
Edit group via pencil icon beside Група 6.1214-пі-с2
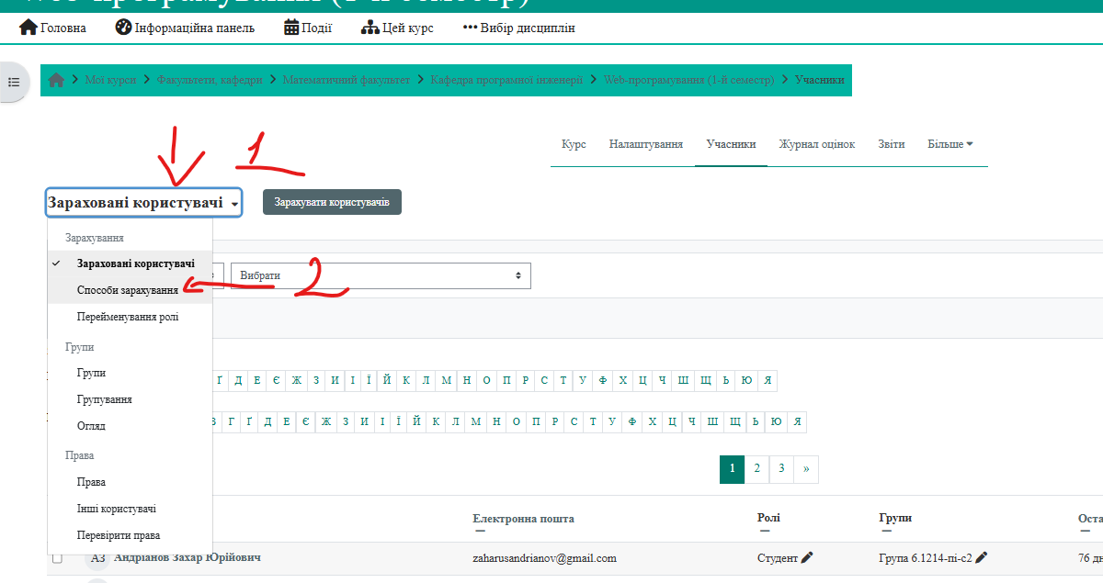[981, 557]
